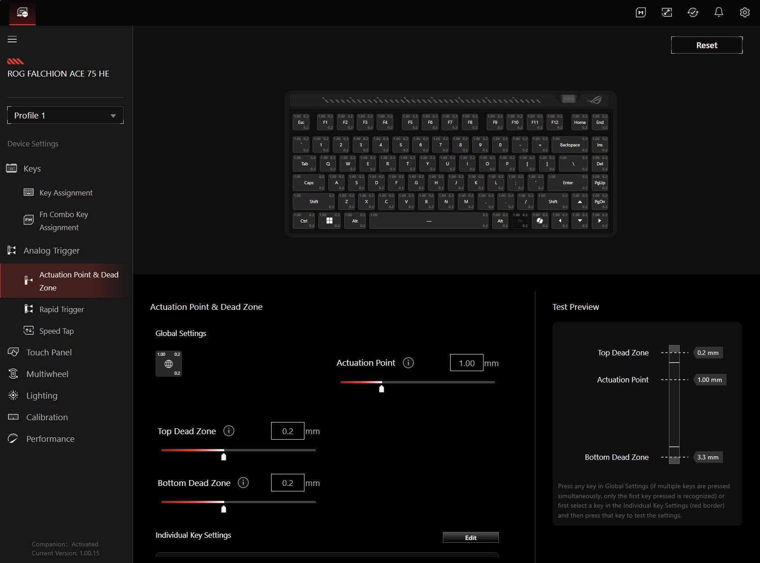This screenshot has height=563, width=760.
Task: Click the down arrow key on keyboard preview
Action: (580, 221)
